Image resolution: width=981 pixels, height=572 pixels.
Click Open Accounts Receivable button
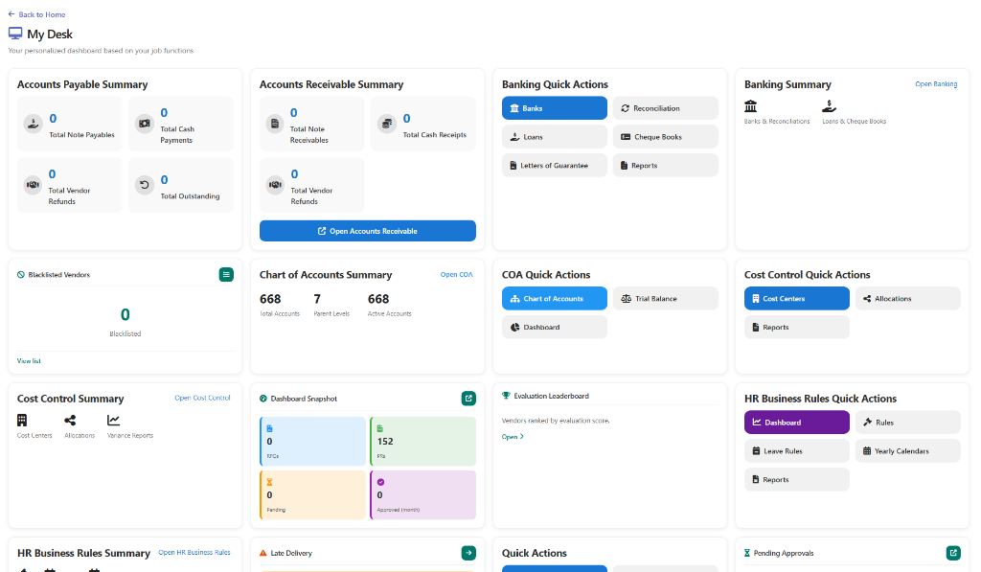tap(367, 231)
